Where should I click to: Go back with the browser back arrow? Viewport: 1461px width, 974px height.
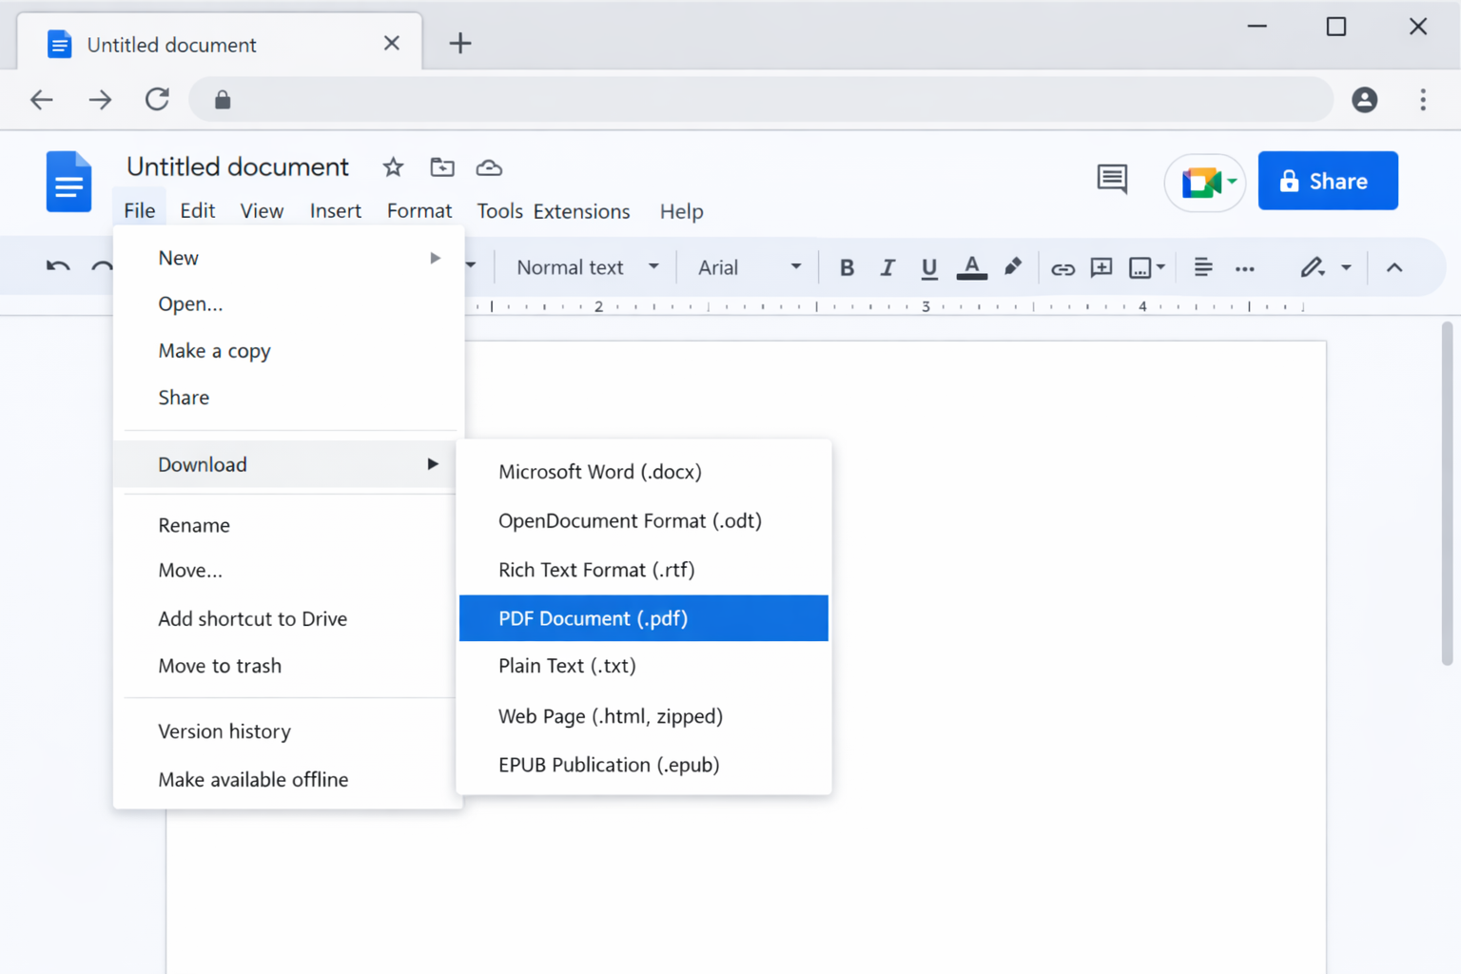(x=42, y=100)
